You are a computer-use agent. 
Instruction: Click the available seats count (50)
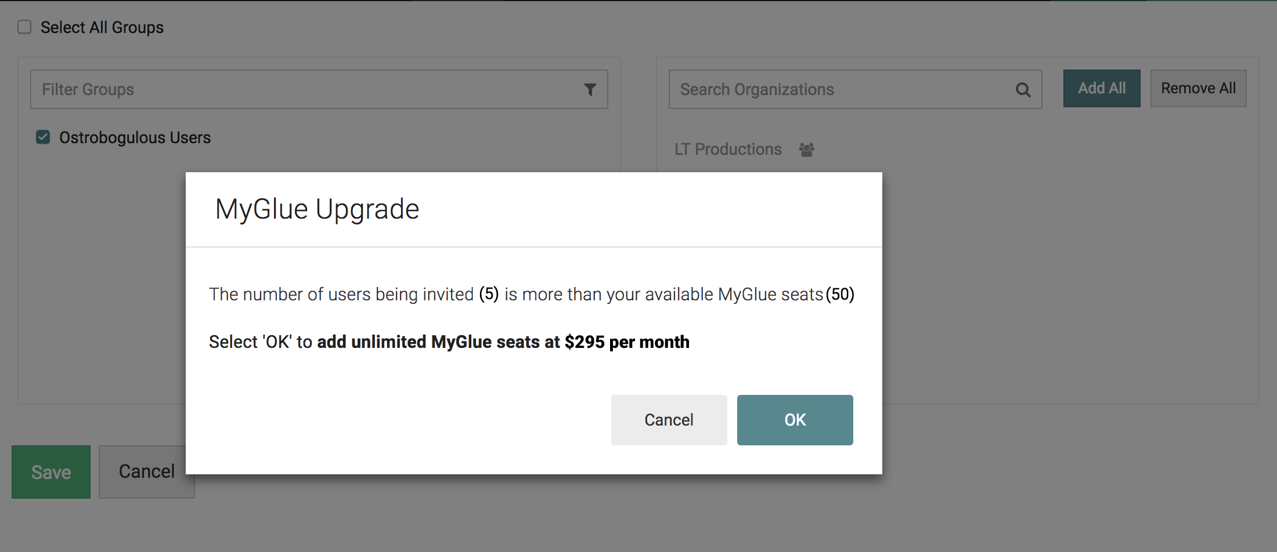840,294
